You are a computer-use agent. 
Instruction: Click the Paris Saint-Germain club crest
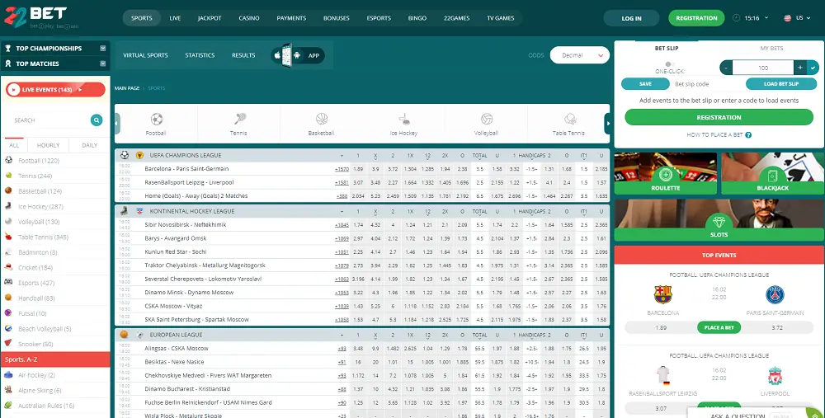775,294
